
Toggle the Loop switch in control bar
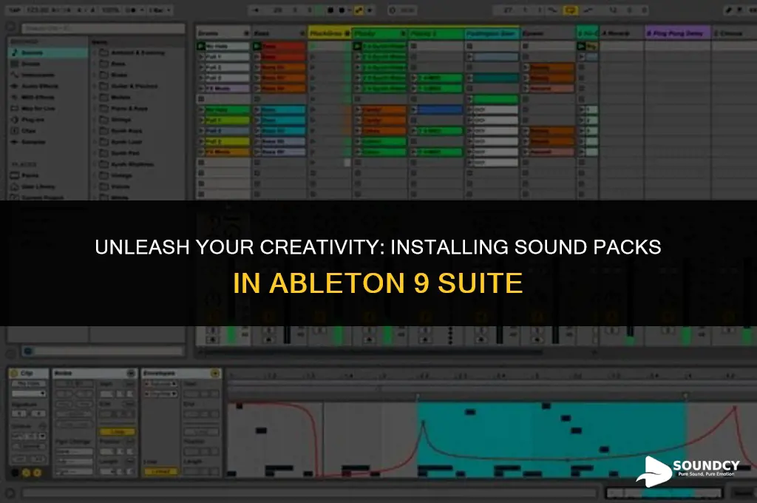(570, 10)
